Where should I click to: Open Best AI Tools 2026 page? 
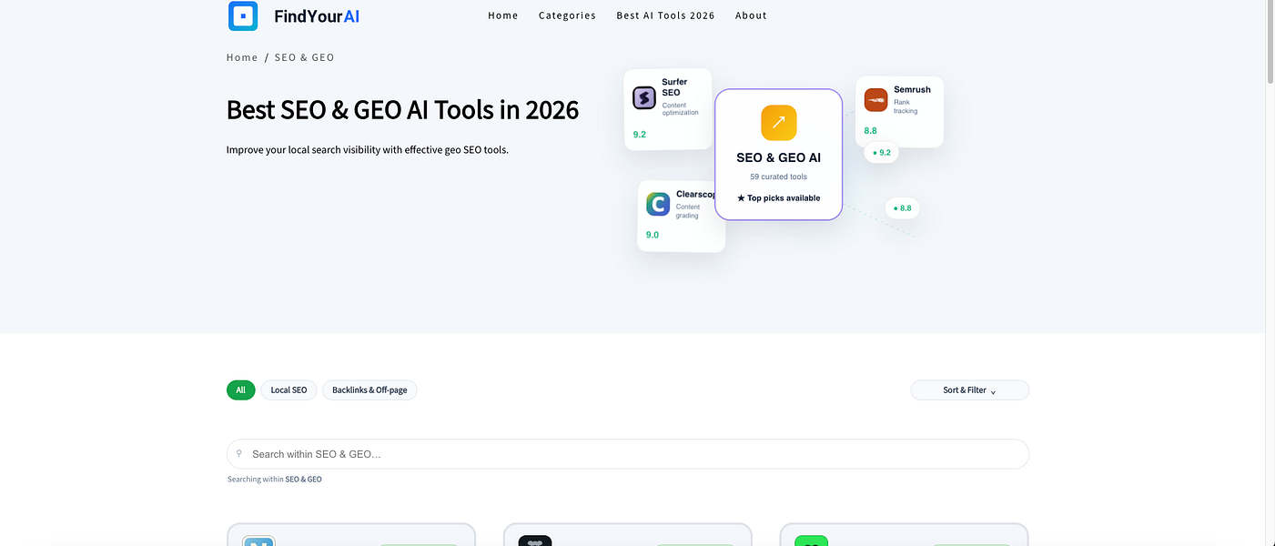[665, 15]
